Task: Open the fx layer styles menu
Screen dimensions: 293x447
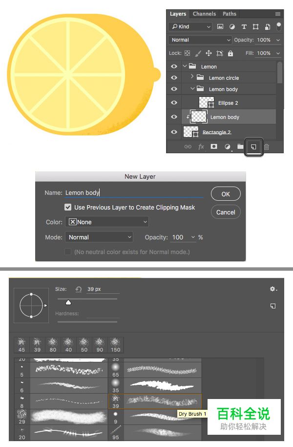Action: [x=201, y=147]
